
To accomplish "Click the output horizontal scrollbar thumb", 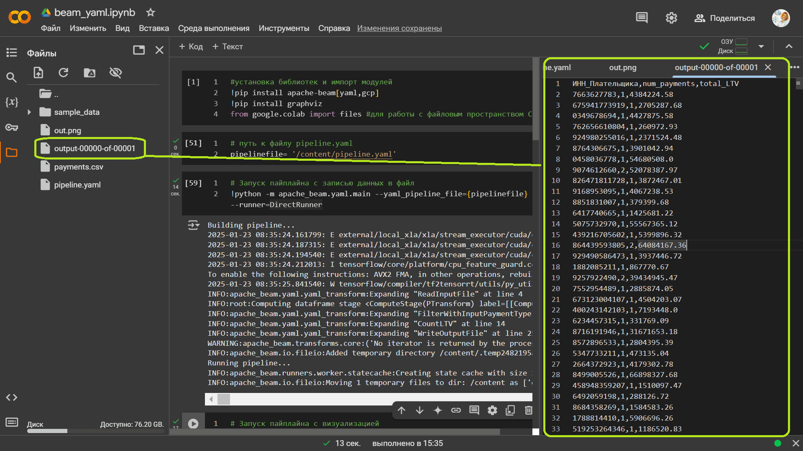I will (224, 399).
